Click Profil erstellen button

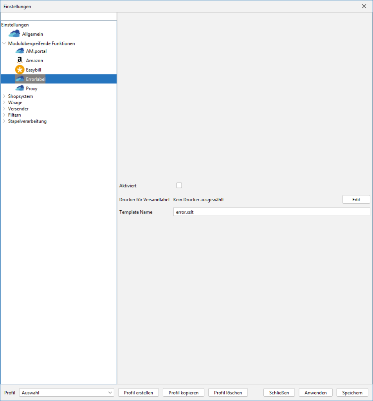pos(138,392)
